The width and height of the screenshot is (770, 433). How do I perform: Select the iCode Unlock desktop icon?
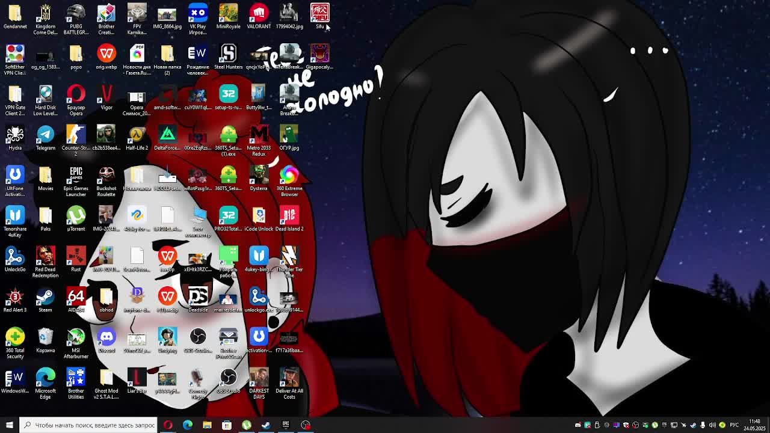[x=259, y=219]
